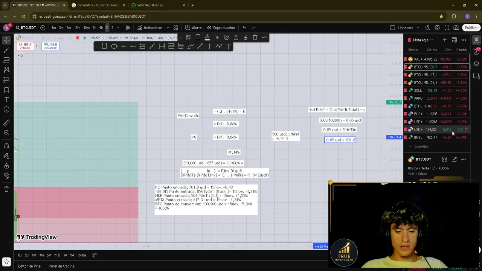The image size is (482, 271).
Task: Add symbol to compare plus button
Action: point(43,27)
